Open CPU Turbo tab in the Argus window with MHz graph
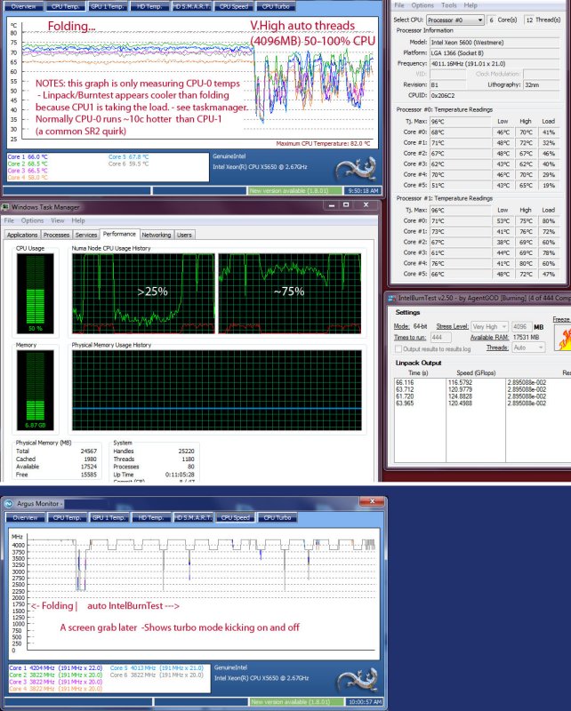 (277, 517)
